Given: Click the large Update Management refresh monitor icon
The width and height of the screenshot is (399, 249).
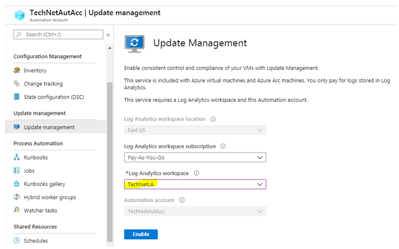Looking at the screenshot, I should pyautogui.click(x=135, y=44).
